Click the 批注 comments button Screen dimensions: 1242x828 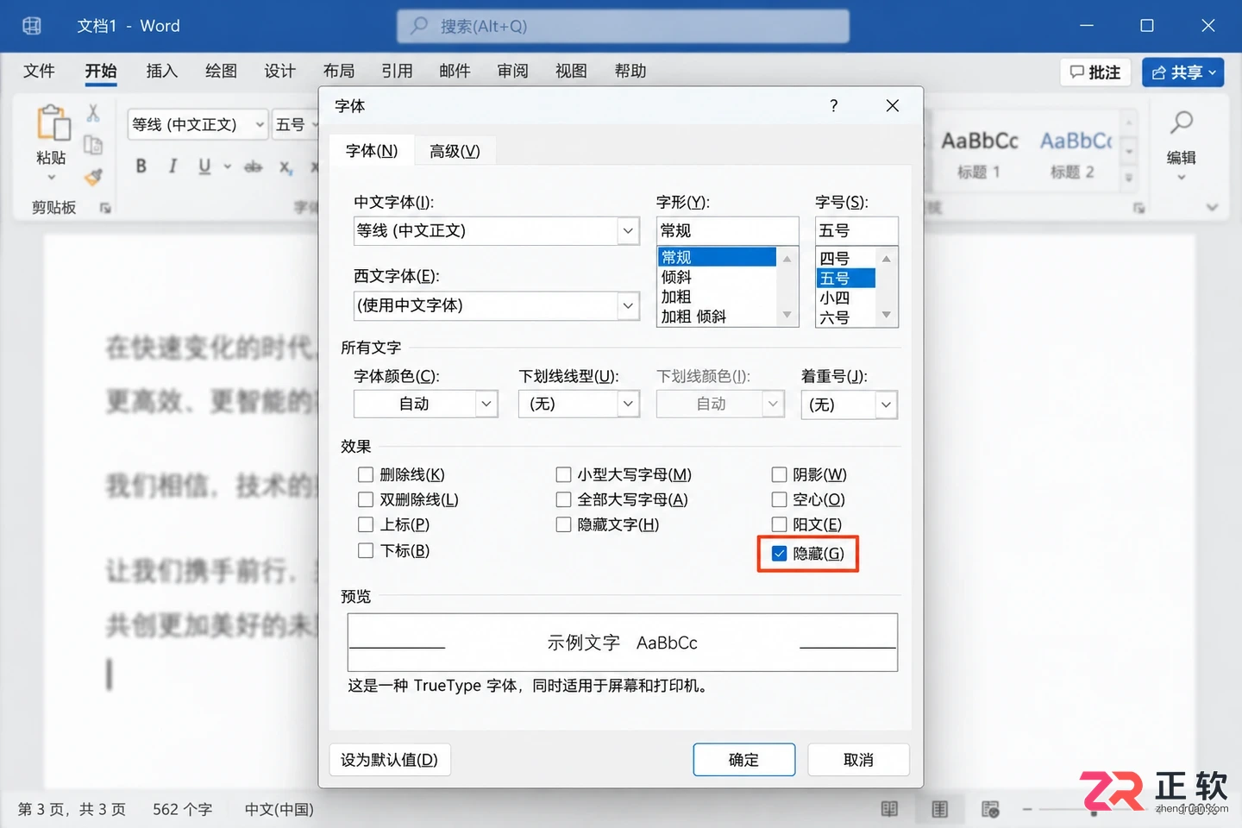1095,72
